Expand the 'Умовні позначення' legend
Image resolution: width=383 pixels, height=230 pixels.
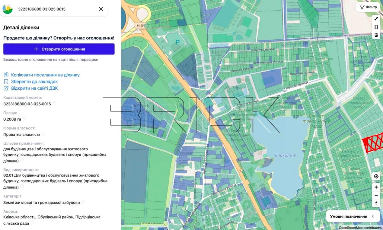pos(353,216)
